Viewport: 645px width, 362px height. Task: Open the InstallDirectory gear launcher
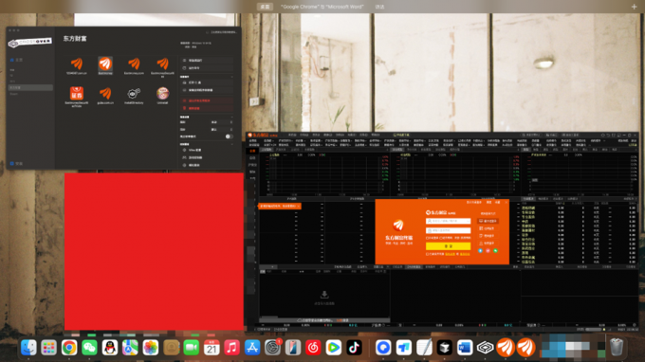point(134,93)
